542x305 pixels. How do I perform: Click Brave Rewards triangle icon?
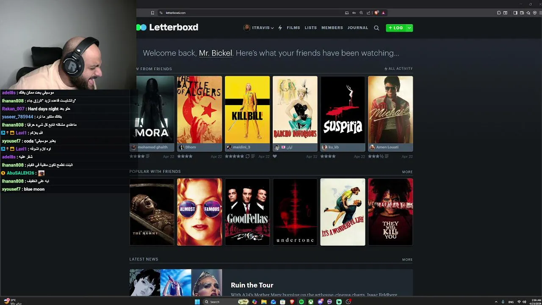pyautogui.click(x=383, y=13)
